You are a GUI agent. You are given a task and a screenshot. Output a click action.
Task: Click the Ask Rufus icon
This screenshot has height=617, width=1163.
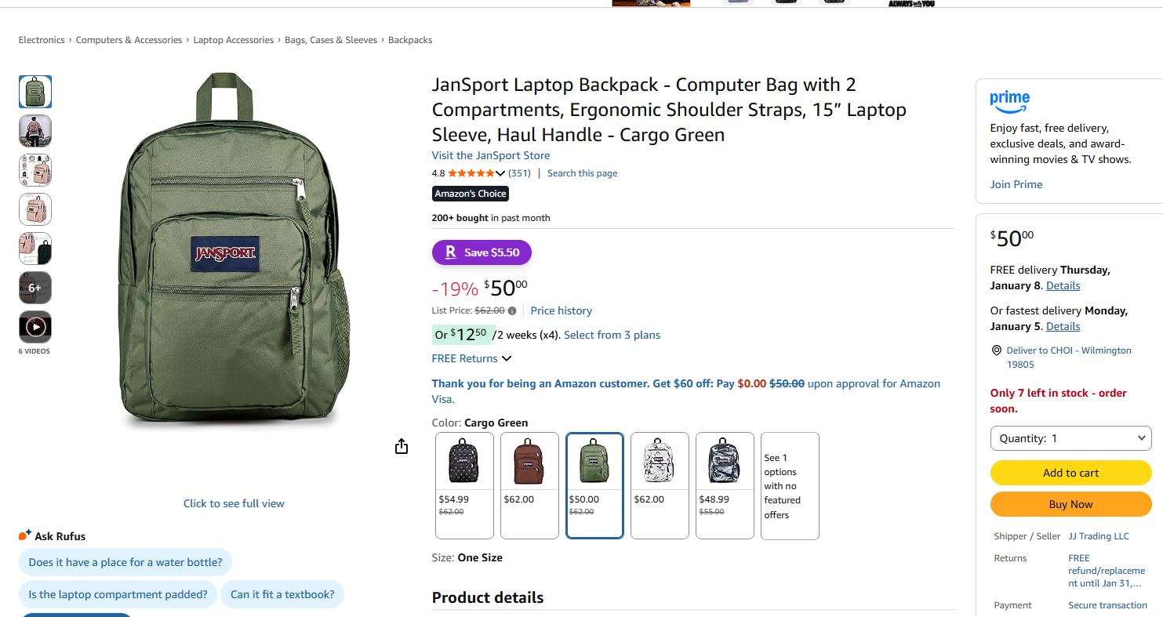click(24, 535)
